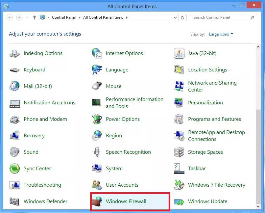Open the Recovery icon
Image resolution: width=265 pixels, height=213 pixels.
14,135
